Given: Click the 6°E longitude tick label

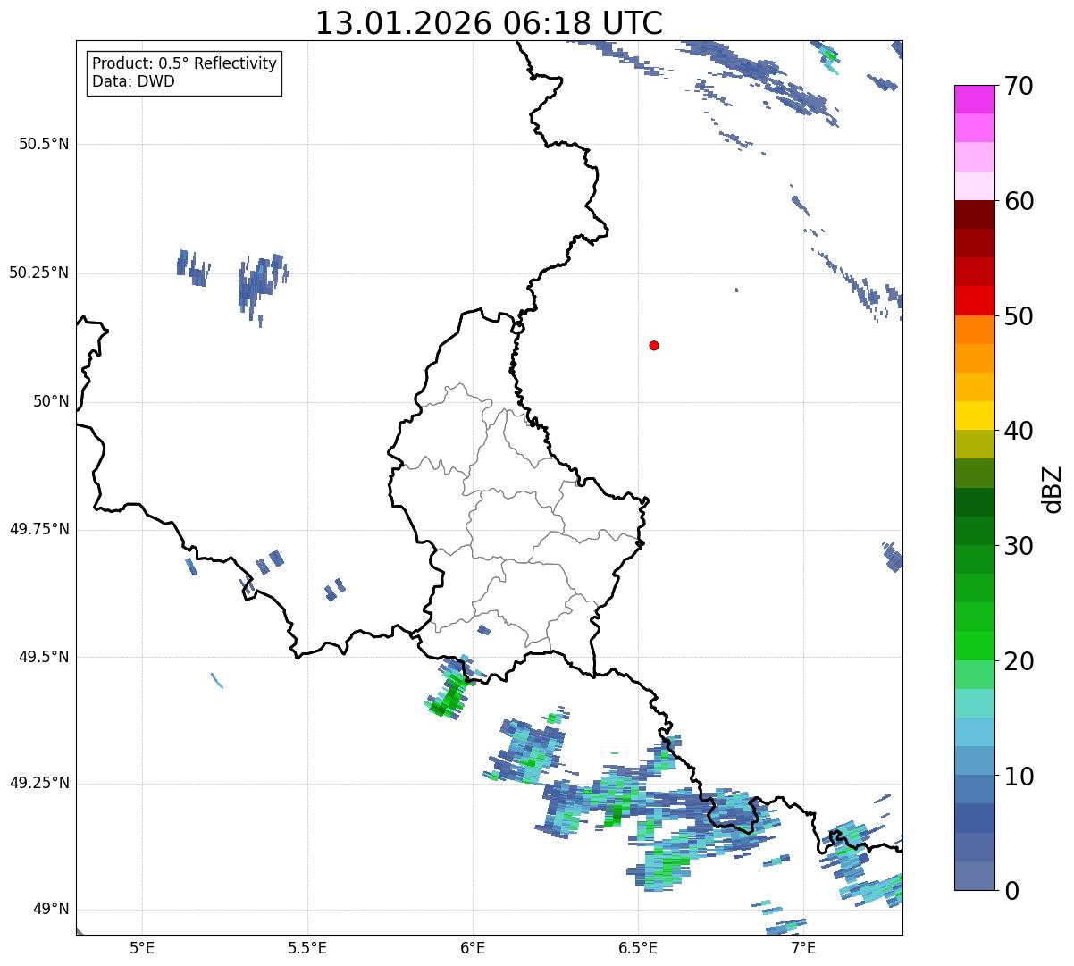Looking at the screenshot, I should [473, 947].
